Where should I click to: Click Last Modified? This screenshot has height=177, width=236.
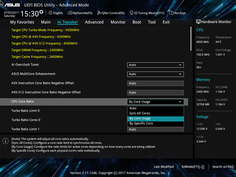164,167
